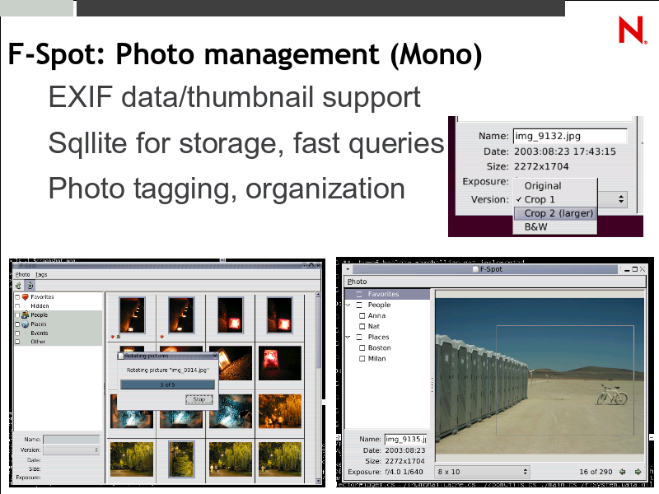
Task: Click the Name field showing img_9135
Action: pyautogui.click(x=405, y=439)
